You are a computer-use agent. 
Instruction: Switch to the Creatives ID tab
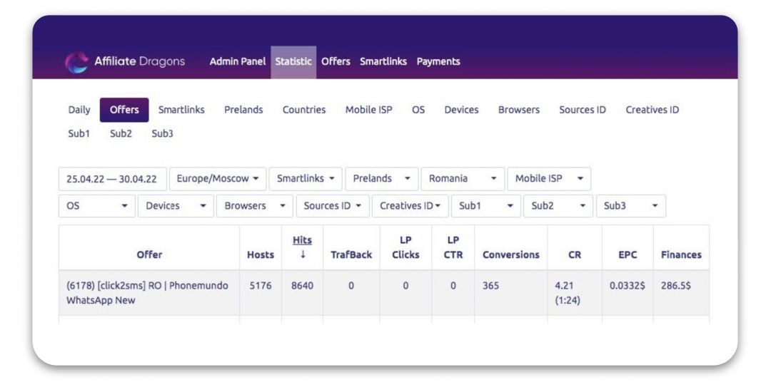coord(652,110)
